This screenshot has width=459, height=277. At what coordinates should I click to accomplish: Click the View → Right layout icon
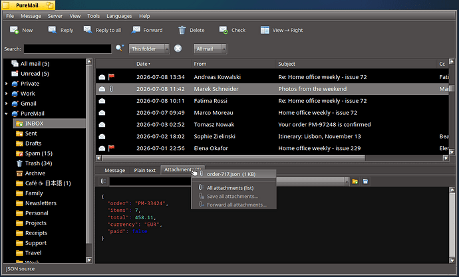(x=265, y=30)
